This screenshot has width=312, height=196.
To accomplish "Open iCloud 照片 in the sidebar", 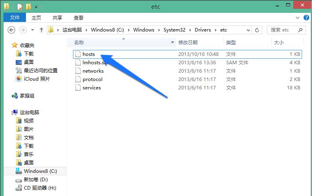I will point(36,79).
